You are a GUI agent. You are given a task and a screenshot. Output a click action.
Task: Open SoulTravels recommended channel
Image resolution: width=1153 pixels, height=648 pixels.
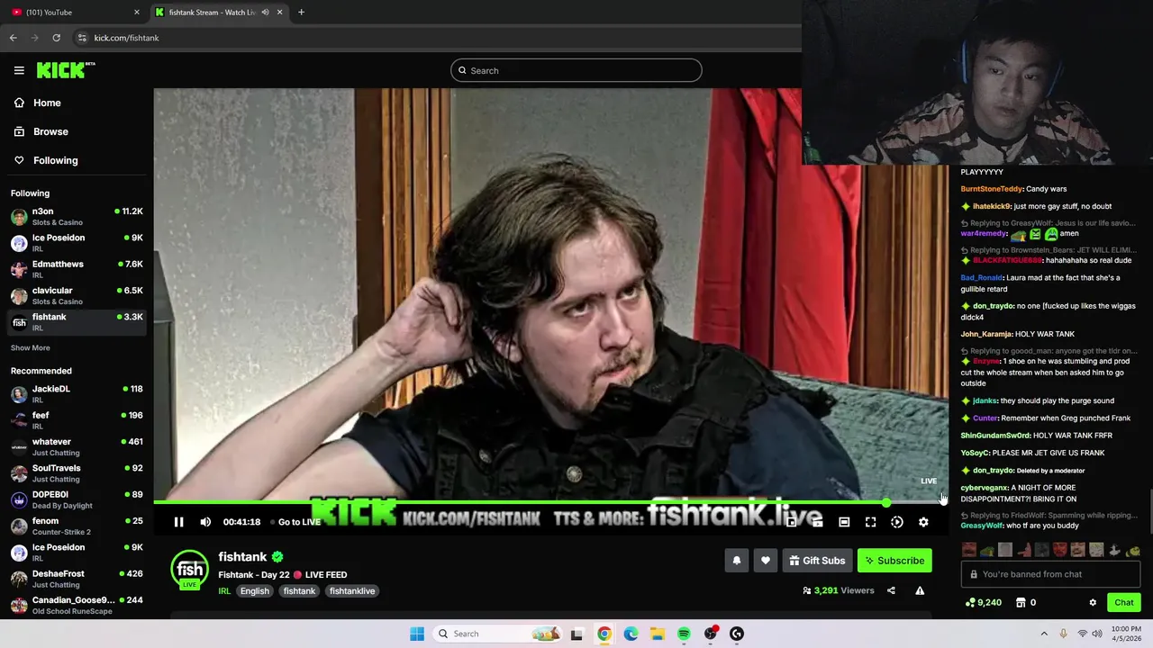pyautogui.click(x=77, y=473)
